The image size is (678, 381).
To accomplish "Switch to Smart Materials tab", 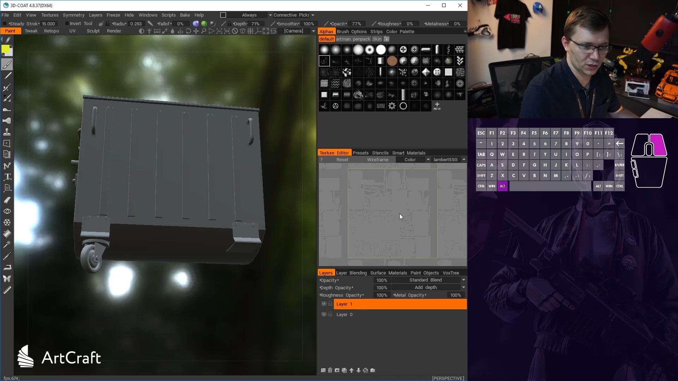I will pyautogui.click(x=409, y=153).
